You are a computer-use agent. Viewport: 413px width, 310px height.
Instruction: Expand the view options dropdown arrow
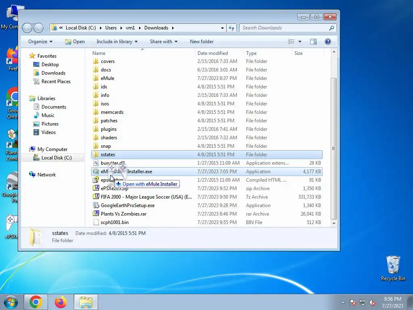pos(300,42)
